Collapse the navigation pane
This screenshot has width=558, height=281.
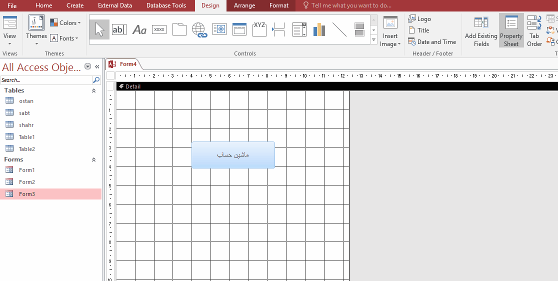pyautogui.click(x=97, y=66)
